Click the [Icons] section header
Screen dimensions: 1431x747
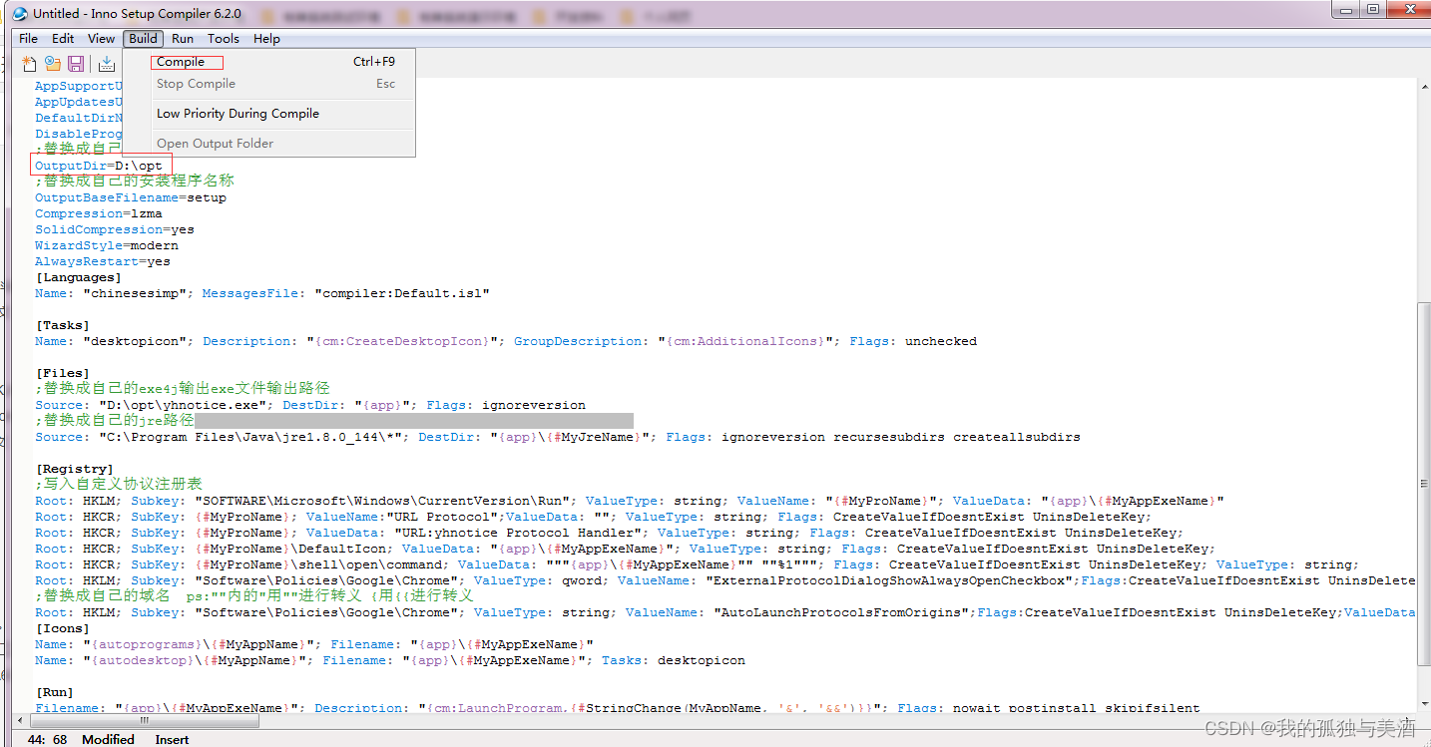[63, 628]
